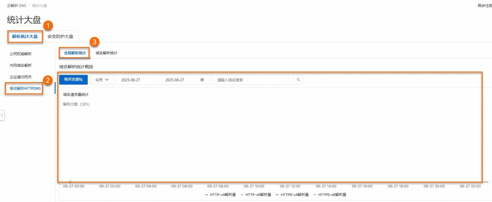The height and width of the screenshot is (202, 492).
Task: Open 公网权威解析 in sidebar
Action: pyautogui.click(x=21, y=54)
